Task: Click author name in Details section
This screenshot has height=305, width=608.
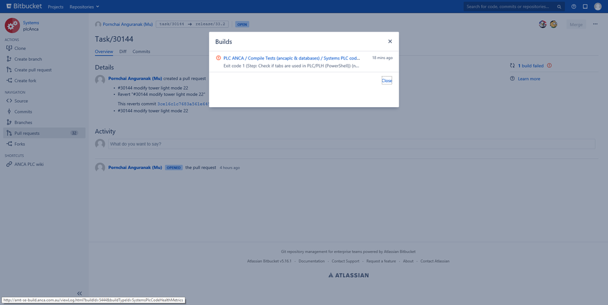Action: click(135, 79)
